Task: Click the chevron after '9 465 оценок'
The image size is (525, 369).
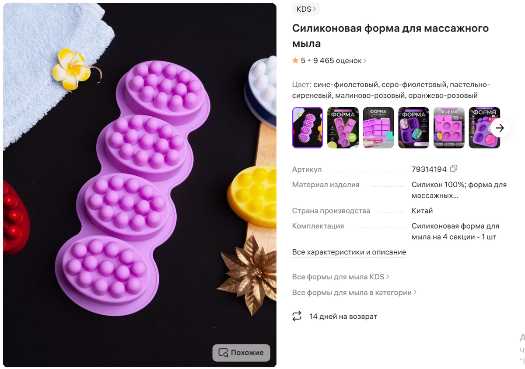Action: coord(364,61)
